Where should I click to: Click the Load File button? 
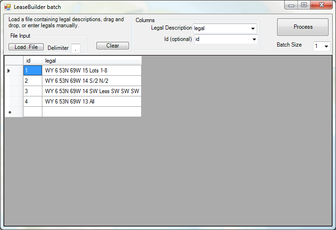pyautogui.click(x=26, y=47)
